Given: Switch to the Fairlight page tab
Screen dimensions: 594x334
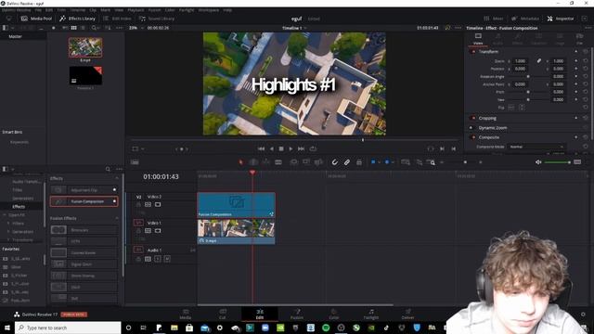Looking at the screenshot, I should point(371,314).
